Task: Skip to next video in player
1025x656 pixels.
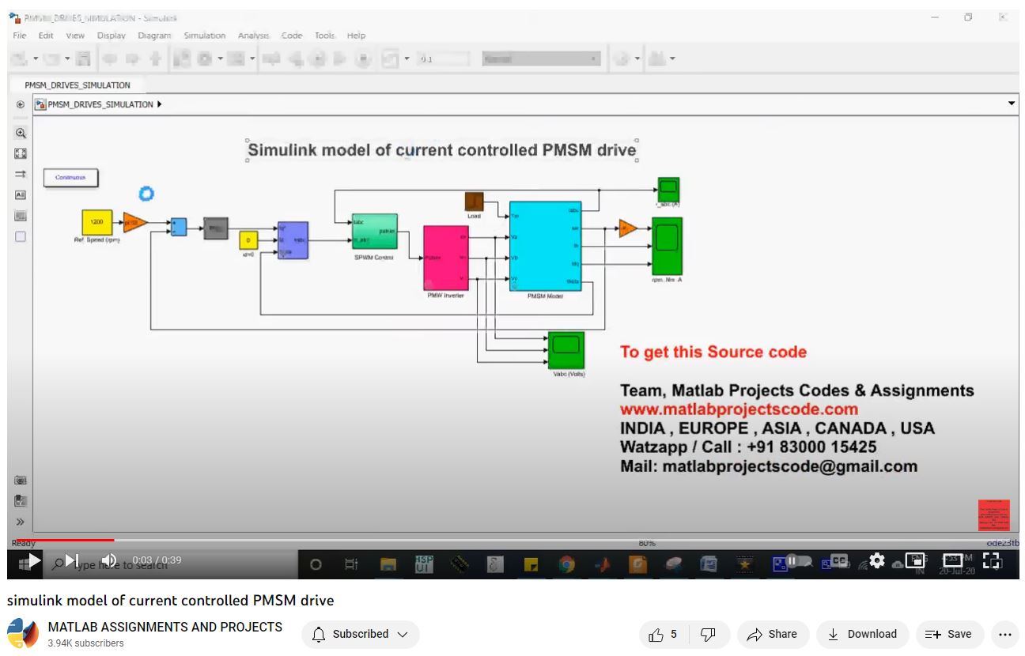Action: (72, 560)
